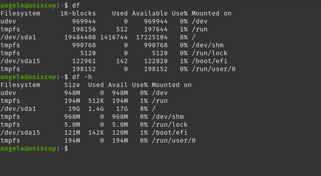Click the 'Size' column header
This screenshot has height=176, width=321.
pos(72,85)
